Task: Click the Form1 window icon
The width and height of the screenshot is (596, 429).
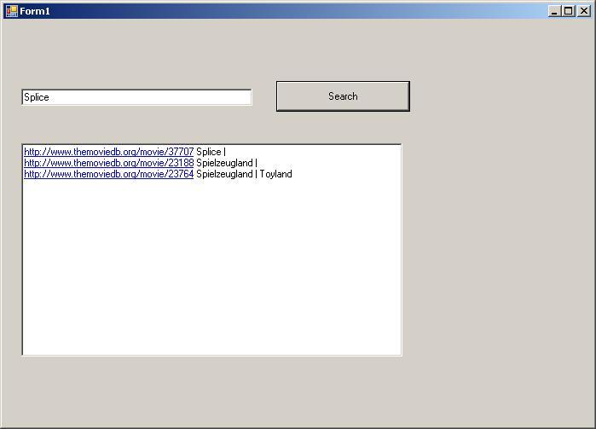Action: click(x=11, y=11)
